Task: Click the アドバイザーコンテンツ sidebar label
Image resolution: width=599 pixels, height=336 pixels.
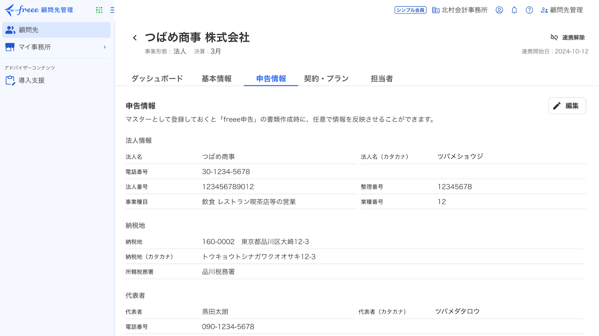Action: point(30,68)
